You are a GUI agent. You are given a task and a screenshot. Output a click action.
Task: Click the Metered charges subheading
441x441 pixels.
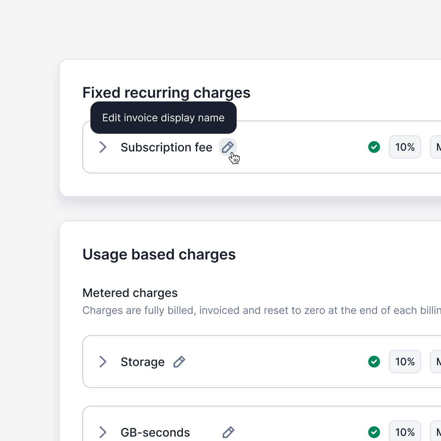(130, 293)
